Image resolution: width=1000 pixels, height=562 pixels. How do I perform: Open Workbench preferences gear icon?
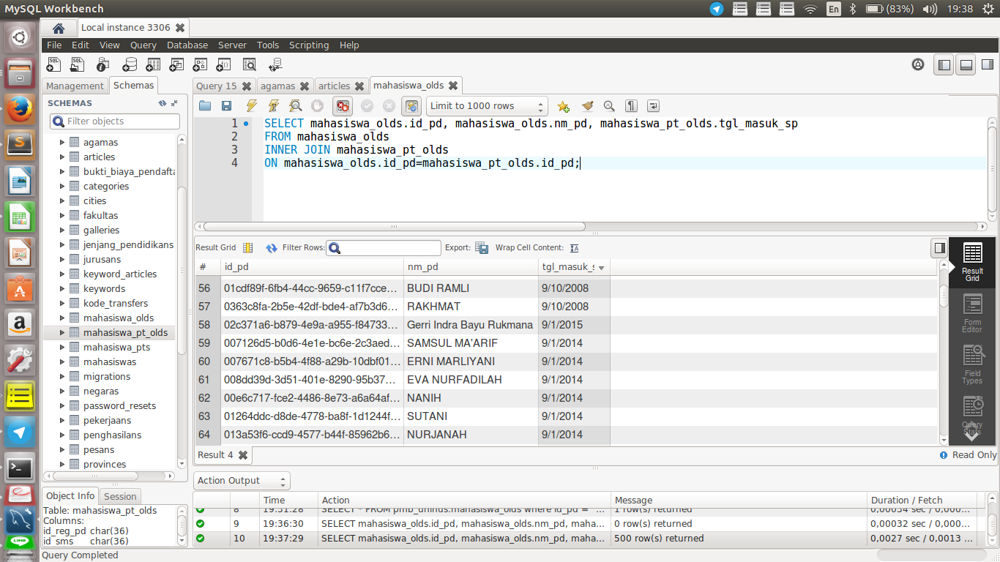point(918,64)
